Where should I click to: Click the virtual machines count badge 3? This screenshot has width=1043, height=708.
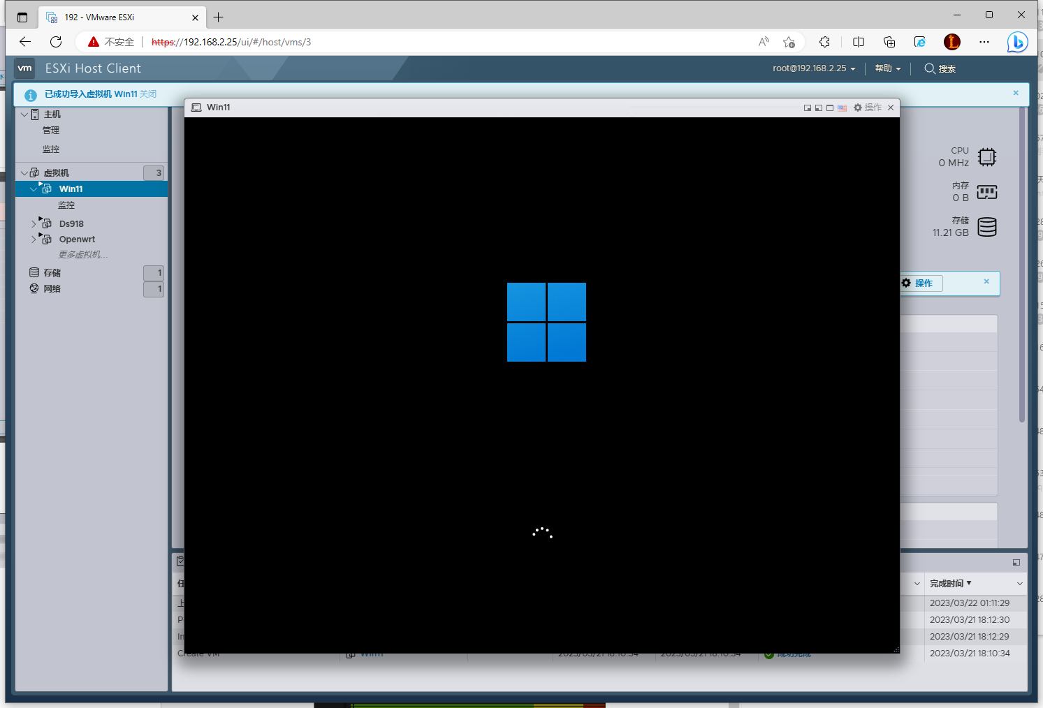pyautogui.click(x=154, y=173)
